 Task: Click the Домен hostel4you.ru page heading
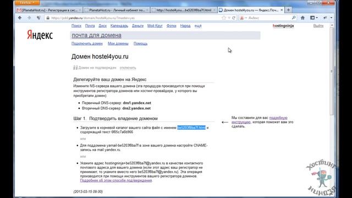click(100, 57)
